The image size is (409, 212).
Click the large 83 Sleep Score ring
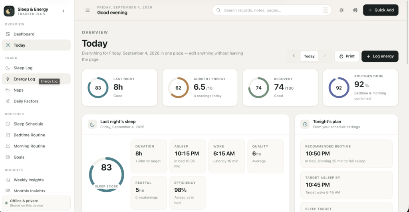106,175
